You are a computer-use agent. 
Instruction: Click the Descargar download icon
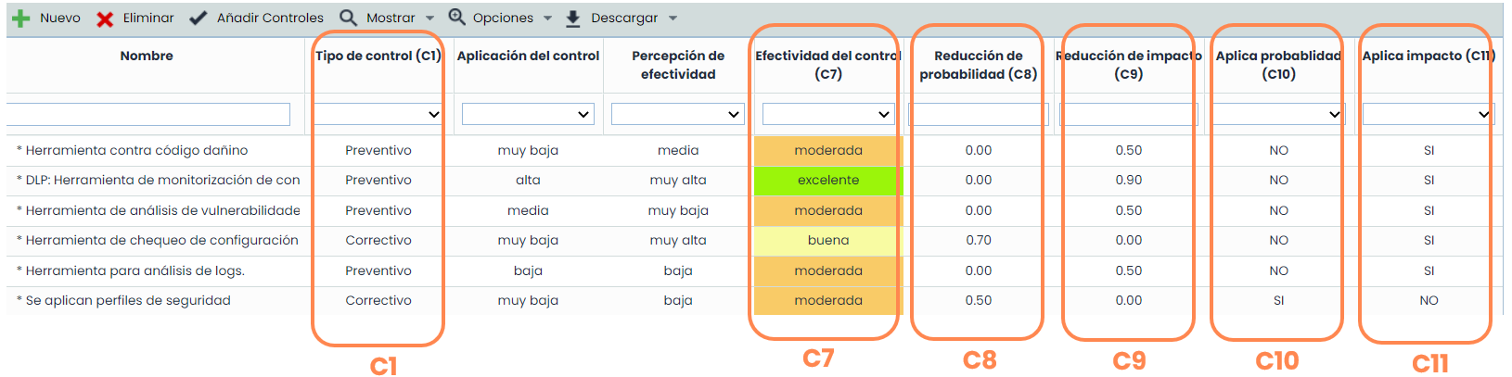coord(573,19)
